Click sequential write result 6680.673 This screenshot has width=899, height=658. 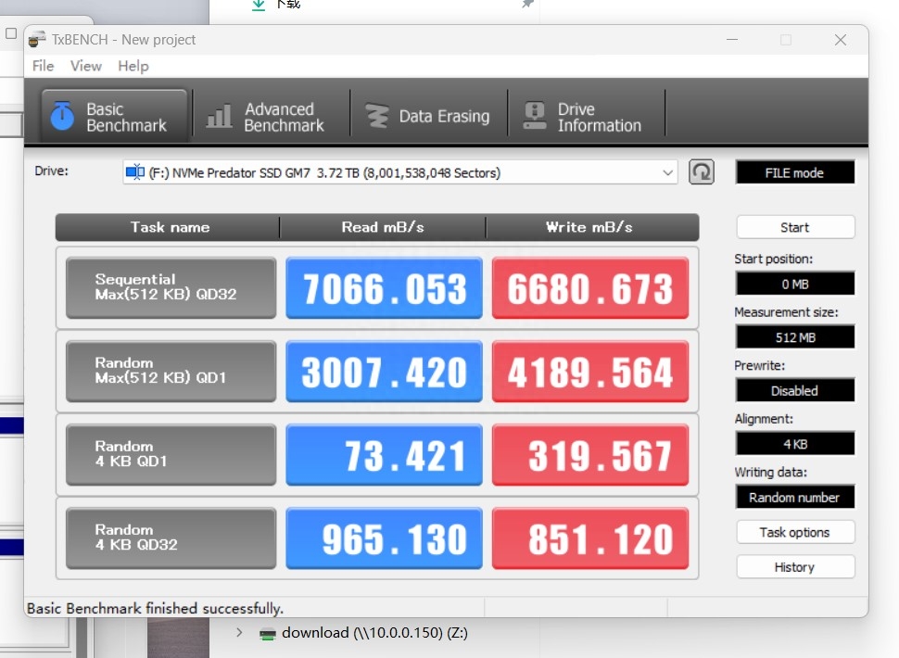tap(590, 287)
